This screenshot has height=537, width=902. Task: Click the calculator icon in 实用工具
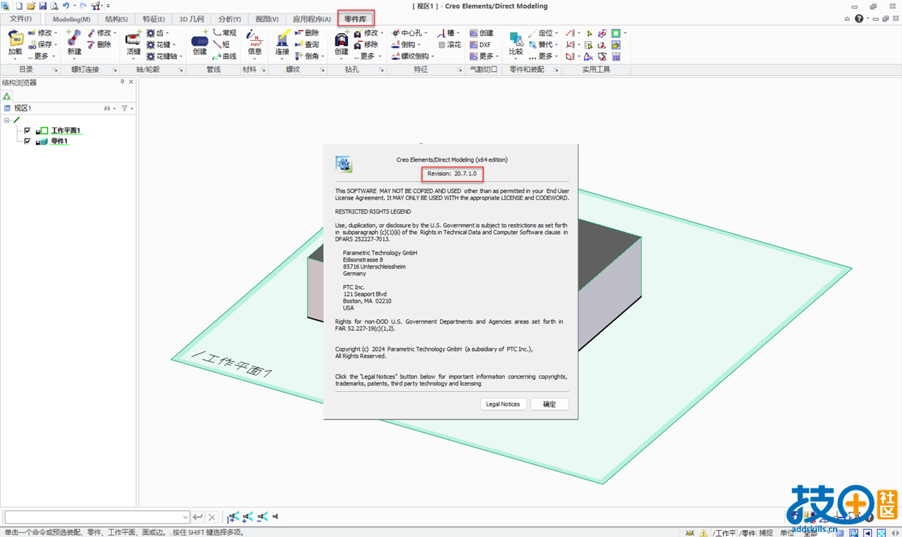pos(616,56)
